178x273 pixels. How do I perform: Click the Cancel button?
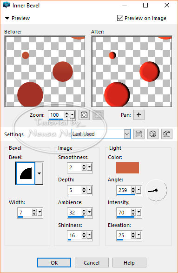(92, 263)
